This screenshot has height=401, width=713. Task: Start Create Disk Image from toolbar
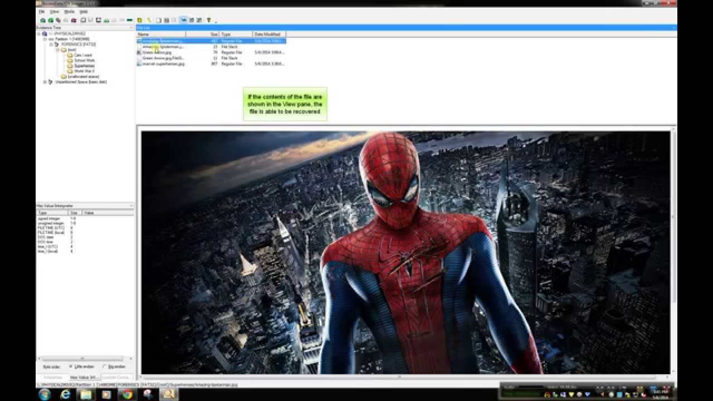pos(83,20)
